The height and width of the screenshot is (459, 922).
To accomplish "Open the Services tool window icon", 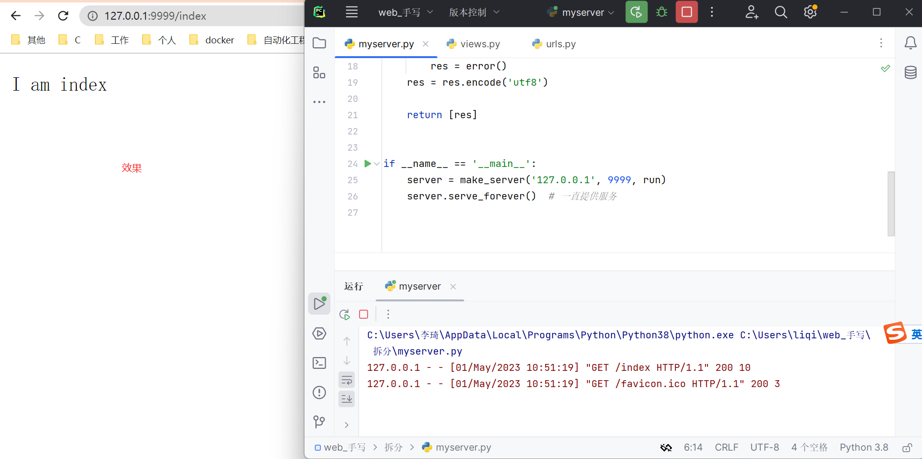I will pos(319,333).
